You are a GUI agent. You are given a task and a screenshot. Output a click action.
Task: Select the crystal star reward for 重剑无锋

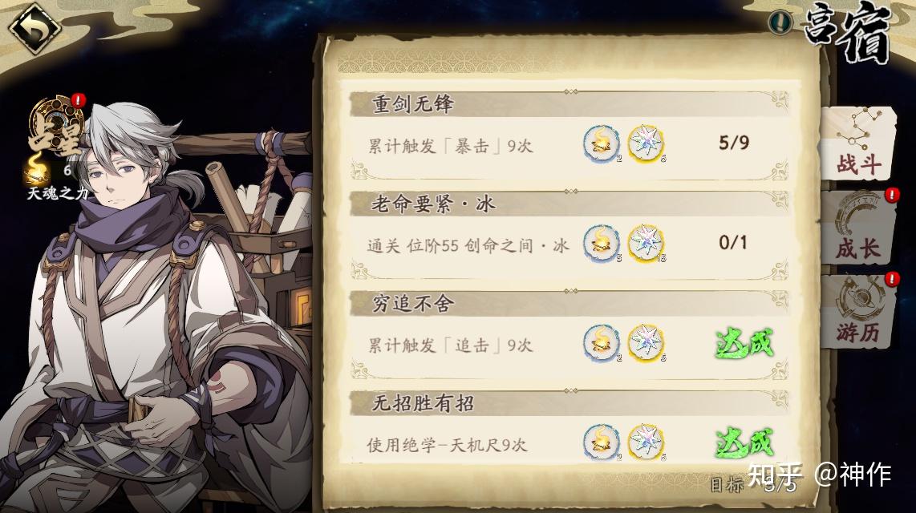646,143
